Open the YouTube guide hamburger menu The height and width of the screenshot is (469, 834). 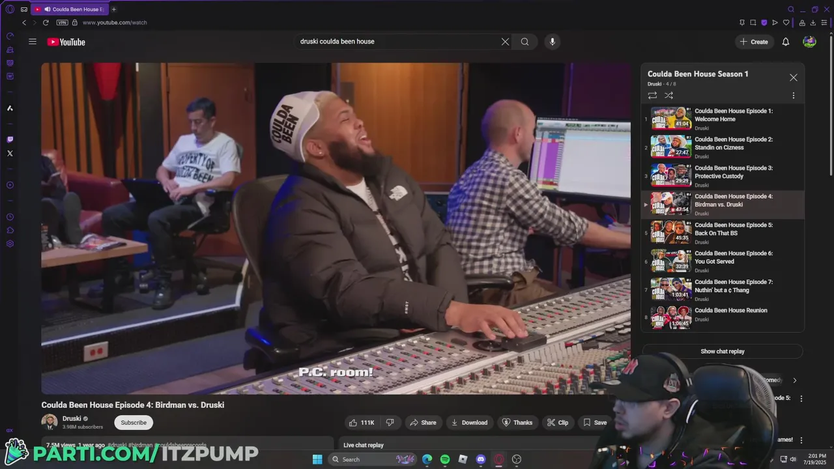pyautogui.click(x=33, y=42)
